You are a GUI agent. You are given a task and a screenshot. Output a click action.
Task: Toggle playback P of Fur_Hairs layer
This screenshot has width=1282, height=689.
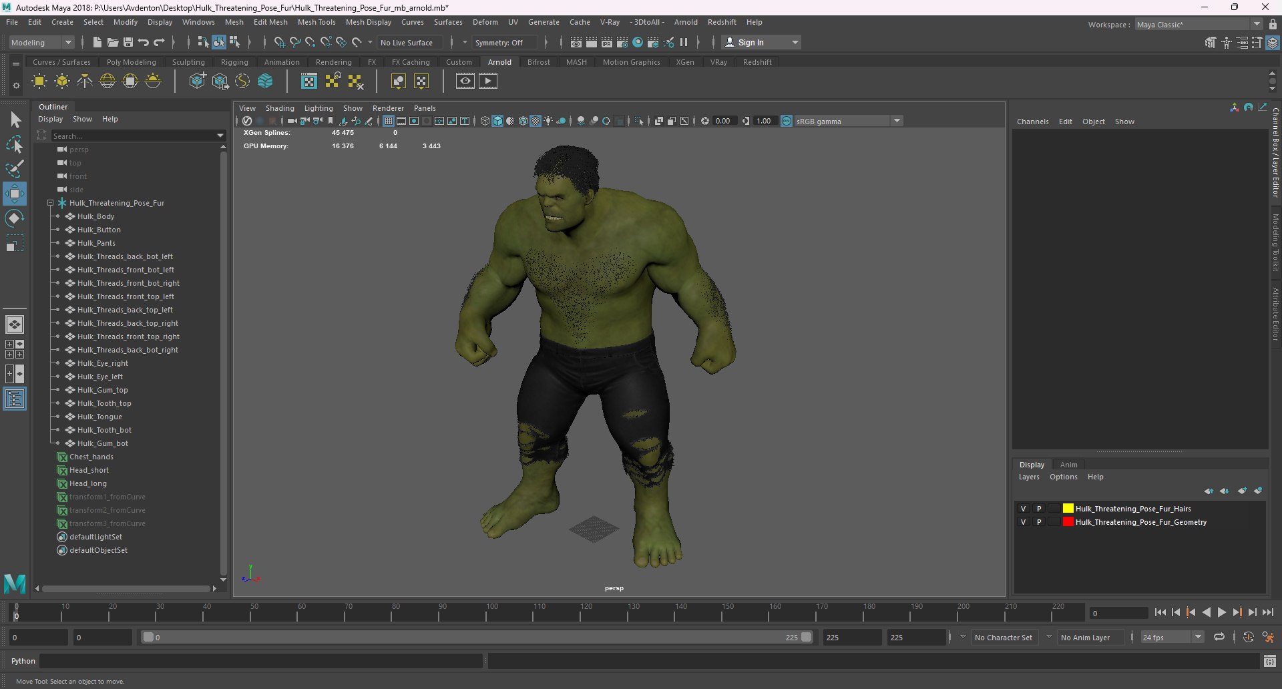click(1039, 509)
